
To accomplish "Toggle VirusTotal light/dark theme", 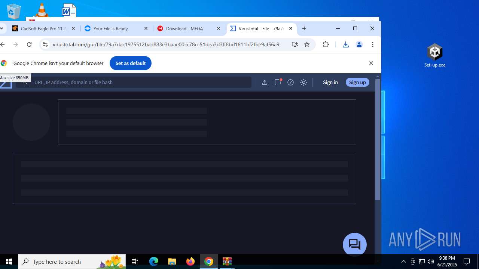I will pyautogui.click(x=303, y=82).
